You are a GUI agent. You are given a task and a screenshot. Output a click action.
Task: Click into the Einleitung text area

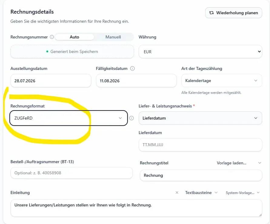click(x=136, y=208)
